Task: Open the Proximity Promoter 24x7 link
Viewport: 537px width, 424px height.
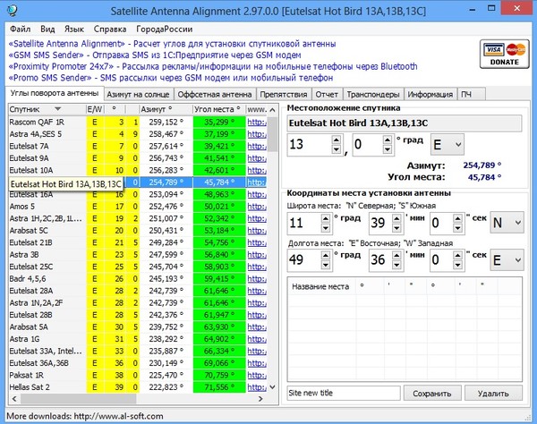Action: [x=213, y=66]
